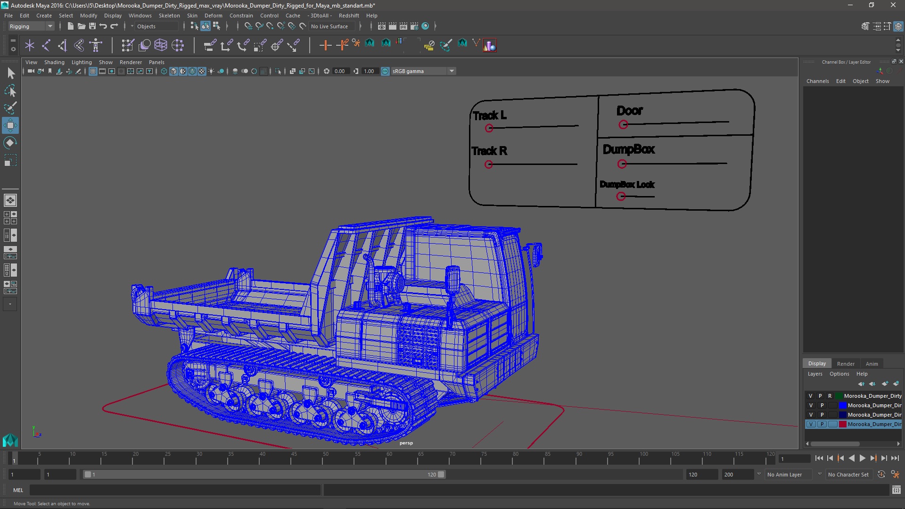Switch to the Render layer tab
Image resolution: width=905 pixels, height=509 pixels.
click(846, 364)
